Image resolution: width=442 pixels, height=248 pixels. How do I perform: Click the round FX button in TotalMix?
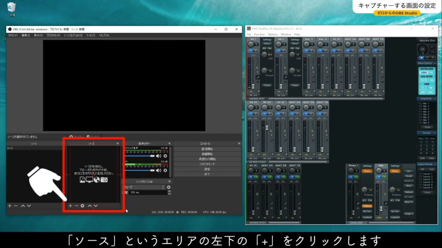423,50
